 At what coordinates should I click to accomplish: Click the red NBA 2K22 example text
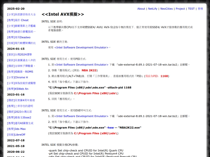[x=89, y=70]
